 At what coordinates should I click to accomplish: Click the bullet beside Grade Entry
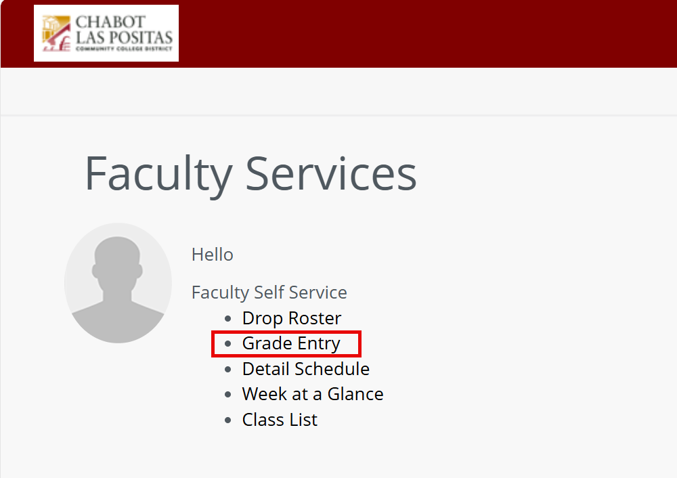pos(227,343)
